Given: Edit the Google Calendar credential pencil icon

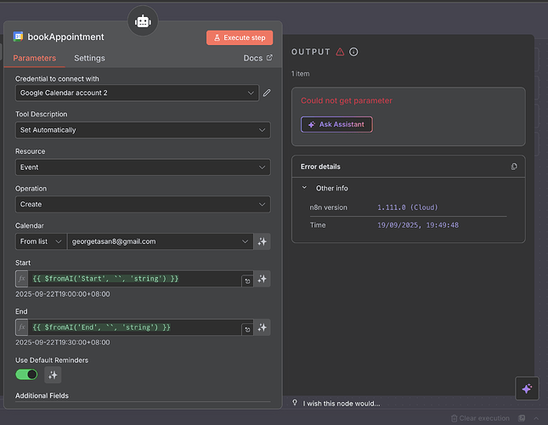Looking at the screenshot, I should click(x=267, y=93).
